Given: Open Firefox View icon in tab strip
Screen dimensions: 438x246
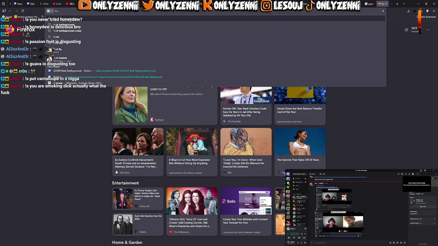Looking at the screenshot, I should pyautogui.click(x=3, y=4).
